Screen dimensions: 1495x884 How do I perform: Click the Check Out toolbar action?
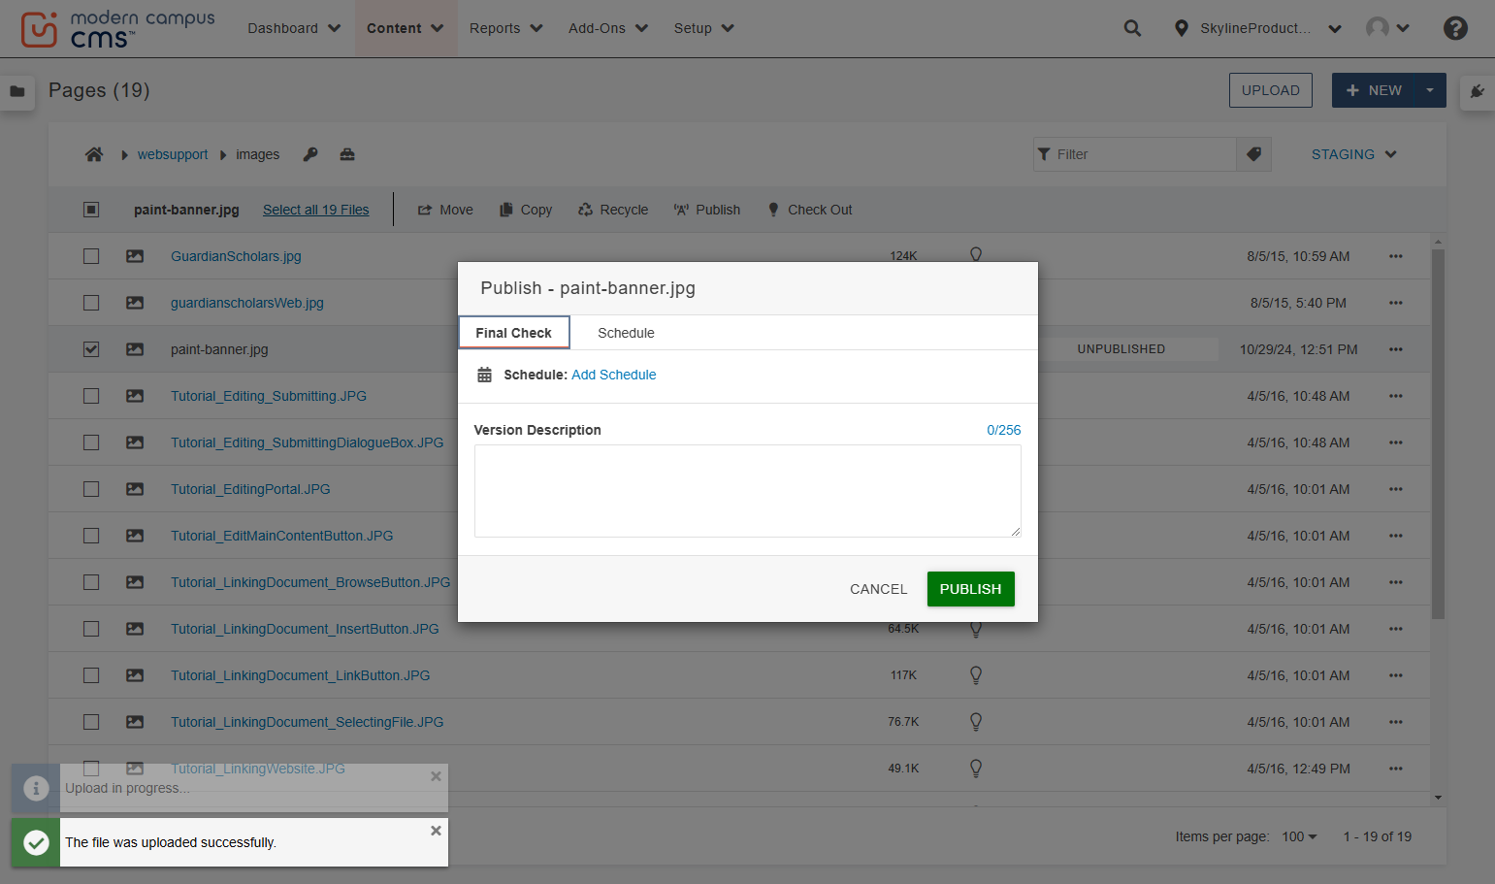point(810,210)
